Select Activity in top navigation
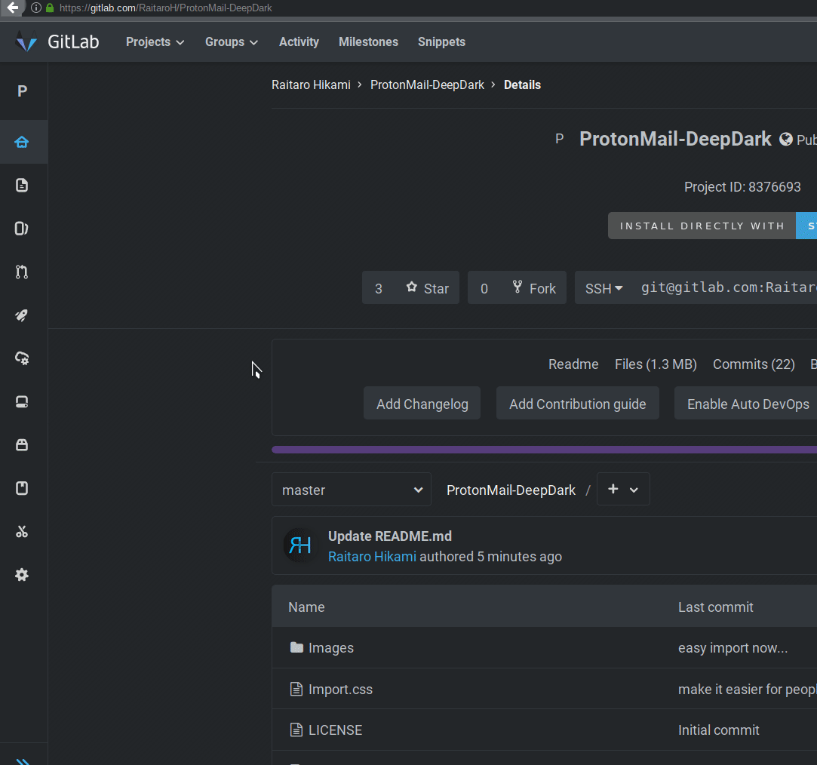The width and height of the screenshot is (817, 765). (x=299, y=41)
